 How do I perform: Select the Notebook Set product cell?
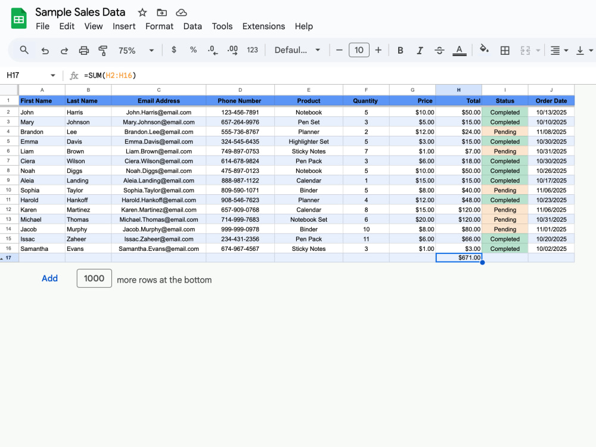tap(309, 220)
